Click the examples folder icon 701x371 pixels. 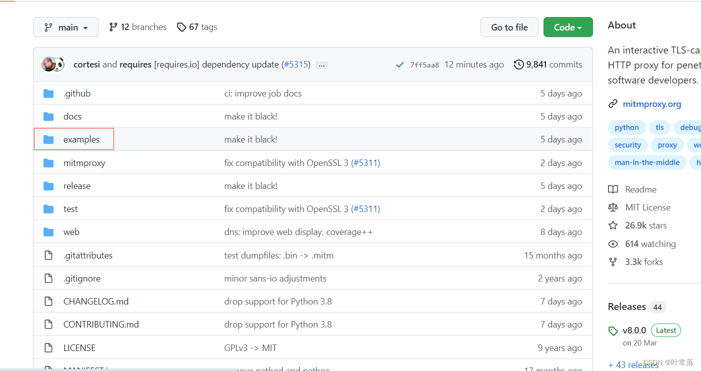(x=48, y=139)
